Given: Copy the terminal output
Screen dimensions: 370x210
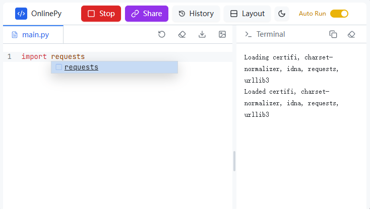Looking at the screenshot, I should click(x=333, y=34).
